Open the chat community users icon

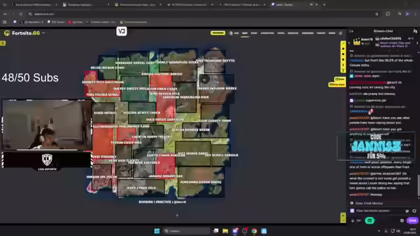pyautogui.click(x=415, y=31)
